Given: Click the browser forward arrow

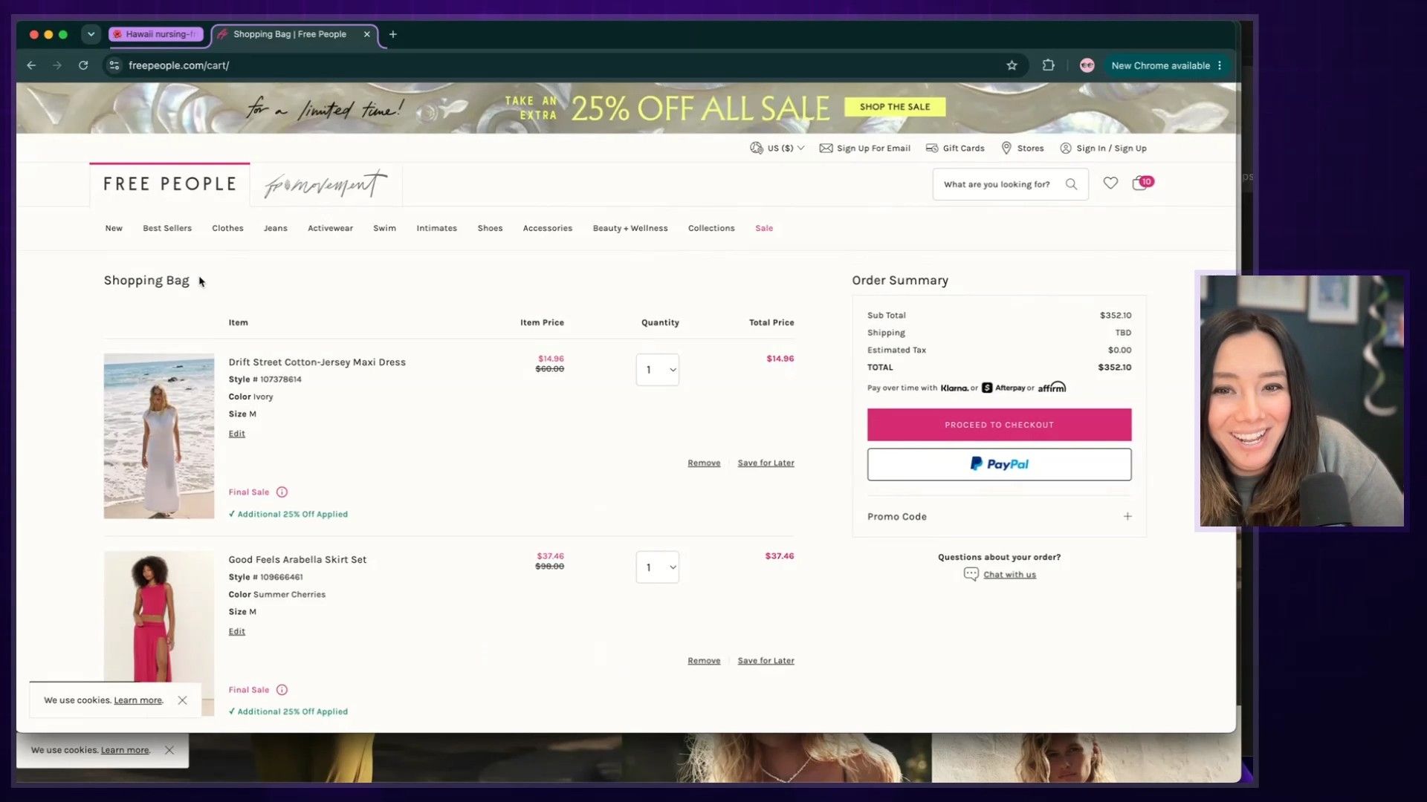Looking at the screenshot, I should [x=57, y=65].
